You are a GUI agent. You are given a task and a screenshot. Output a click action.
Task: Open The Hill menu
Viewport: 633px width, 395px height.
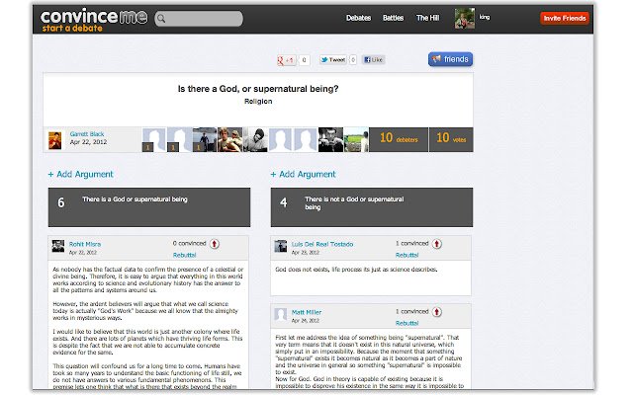click(x=427, y=18)
